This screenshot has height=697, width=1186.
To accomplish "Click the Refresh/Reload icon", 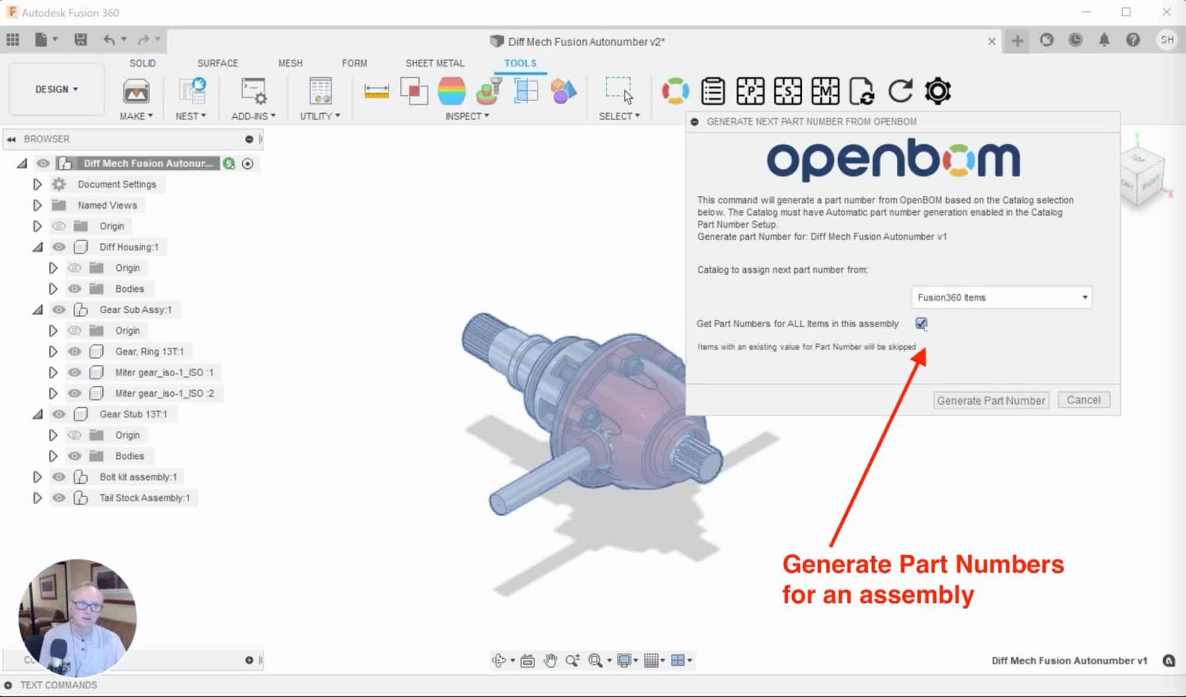I will click(x=900, y=91).
